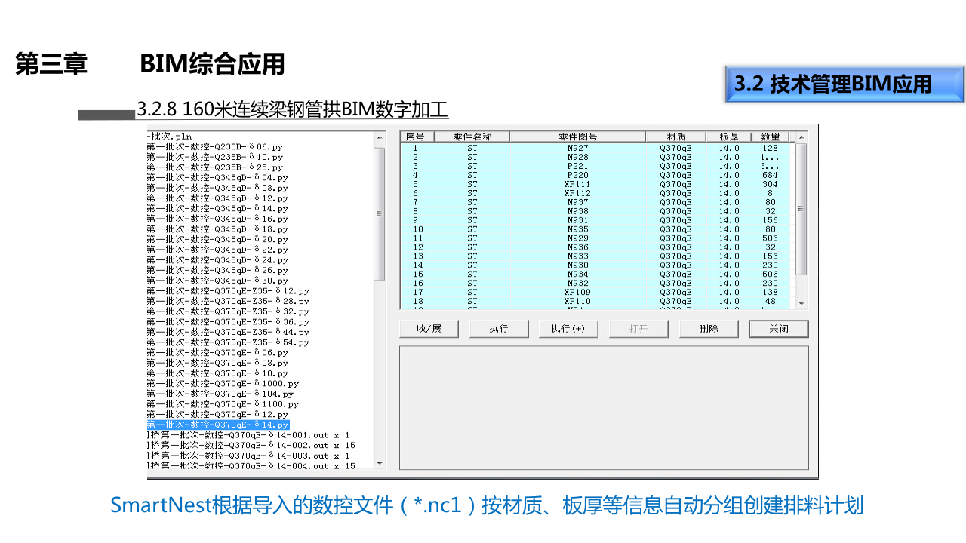Select 第一批次-数控-Q370qE-δ10.py entry
The width and height of the screenshot is (966, 543).
click(217, 373)
